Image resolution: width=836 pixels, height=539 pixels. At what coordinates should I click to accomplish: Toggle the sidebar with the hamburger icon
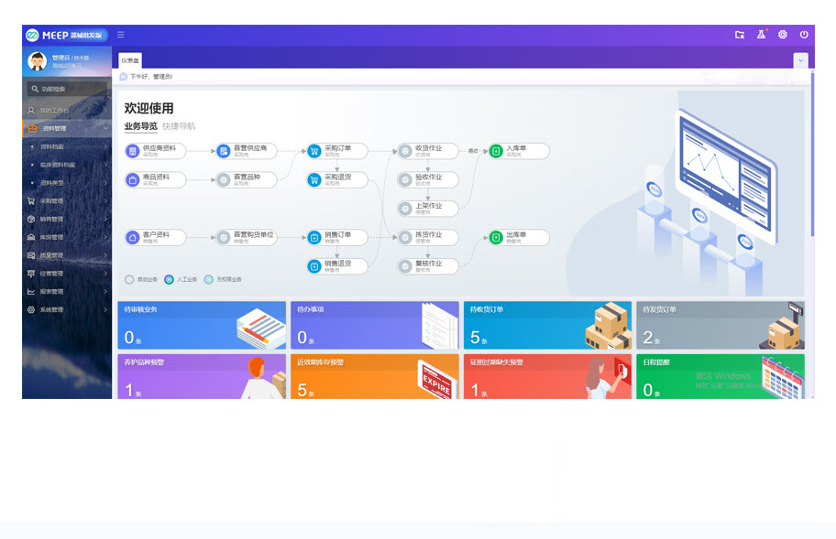click(120, 35)
